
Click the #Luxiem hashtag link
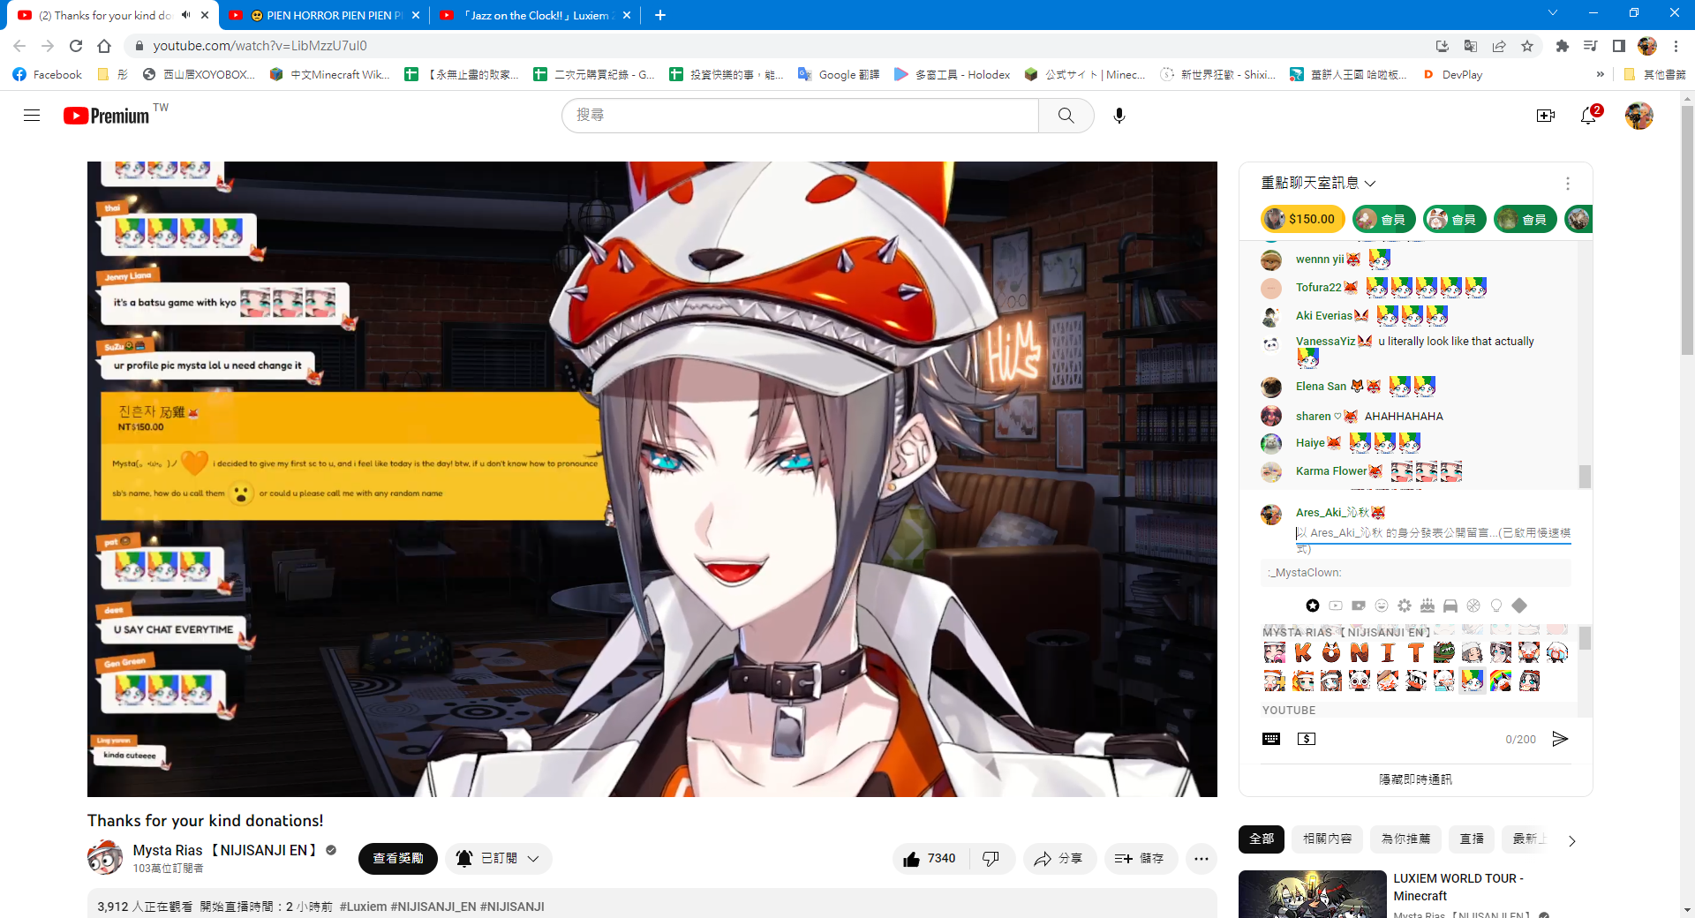[x=363, y=907]
